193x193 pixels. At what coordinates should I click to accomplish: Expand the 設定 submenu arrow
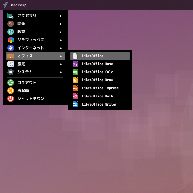61,64
